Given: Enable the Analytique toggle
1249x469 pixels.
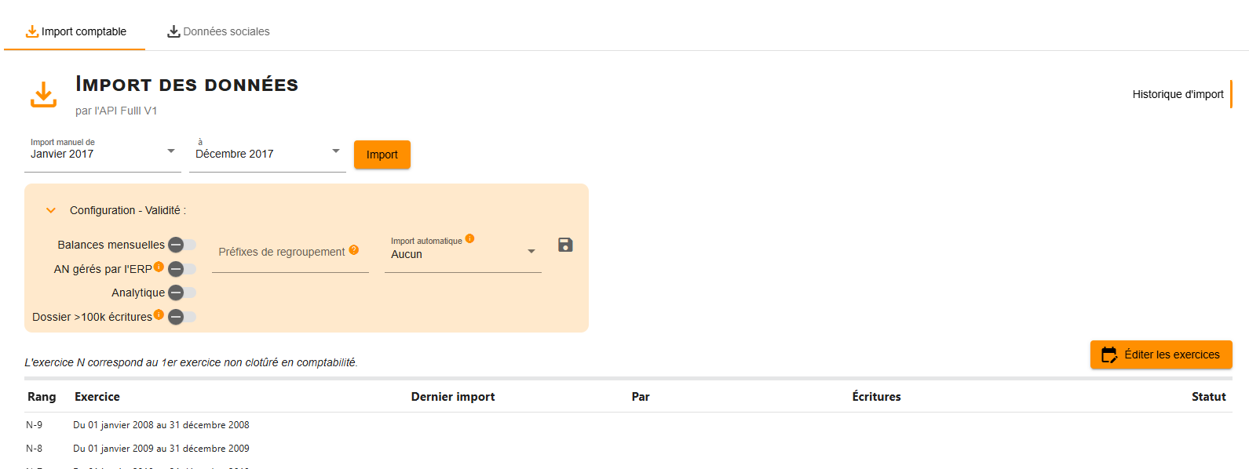Looking at the screenshot, I should [182, 293].
